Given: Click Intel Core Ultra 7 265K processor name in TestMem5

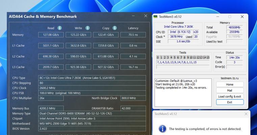Looking at the screenshot, I should click(x=179, y=27).
